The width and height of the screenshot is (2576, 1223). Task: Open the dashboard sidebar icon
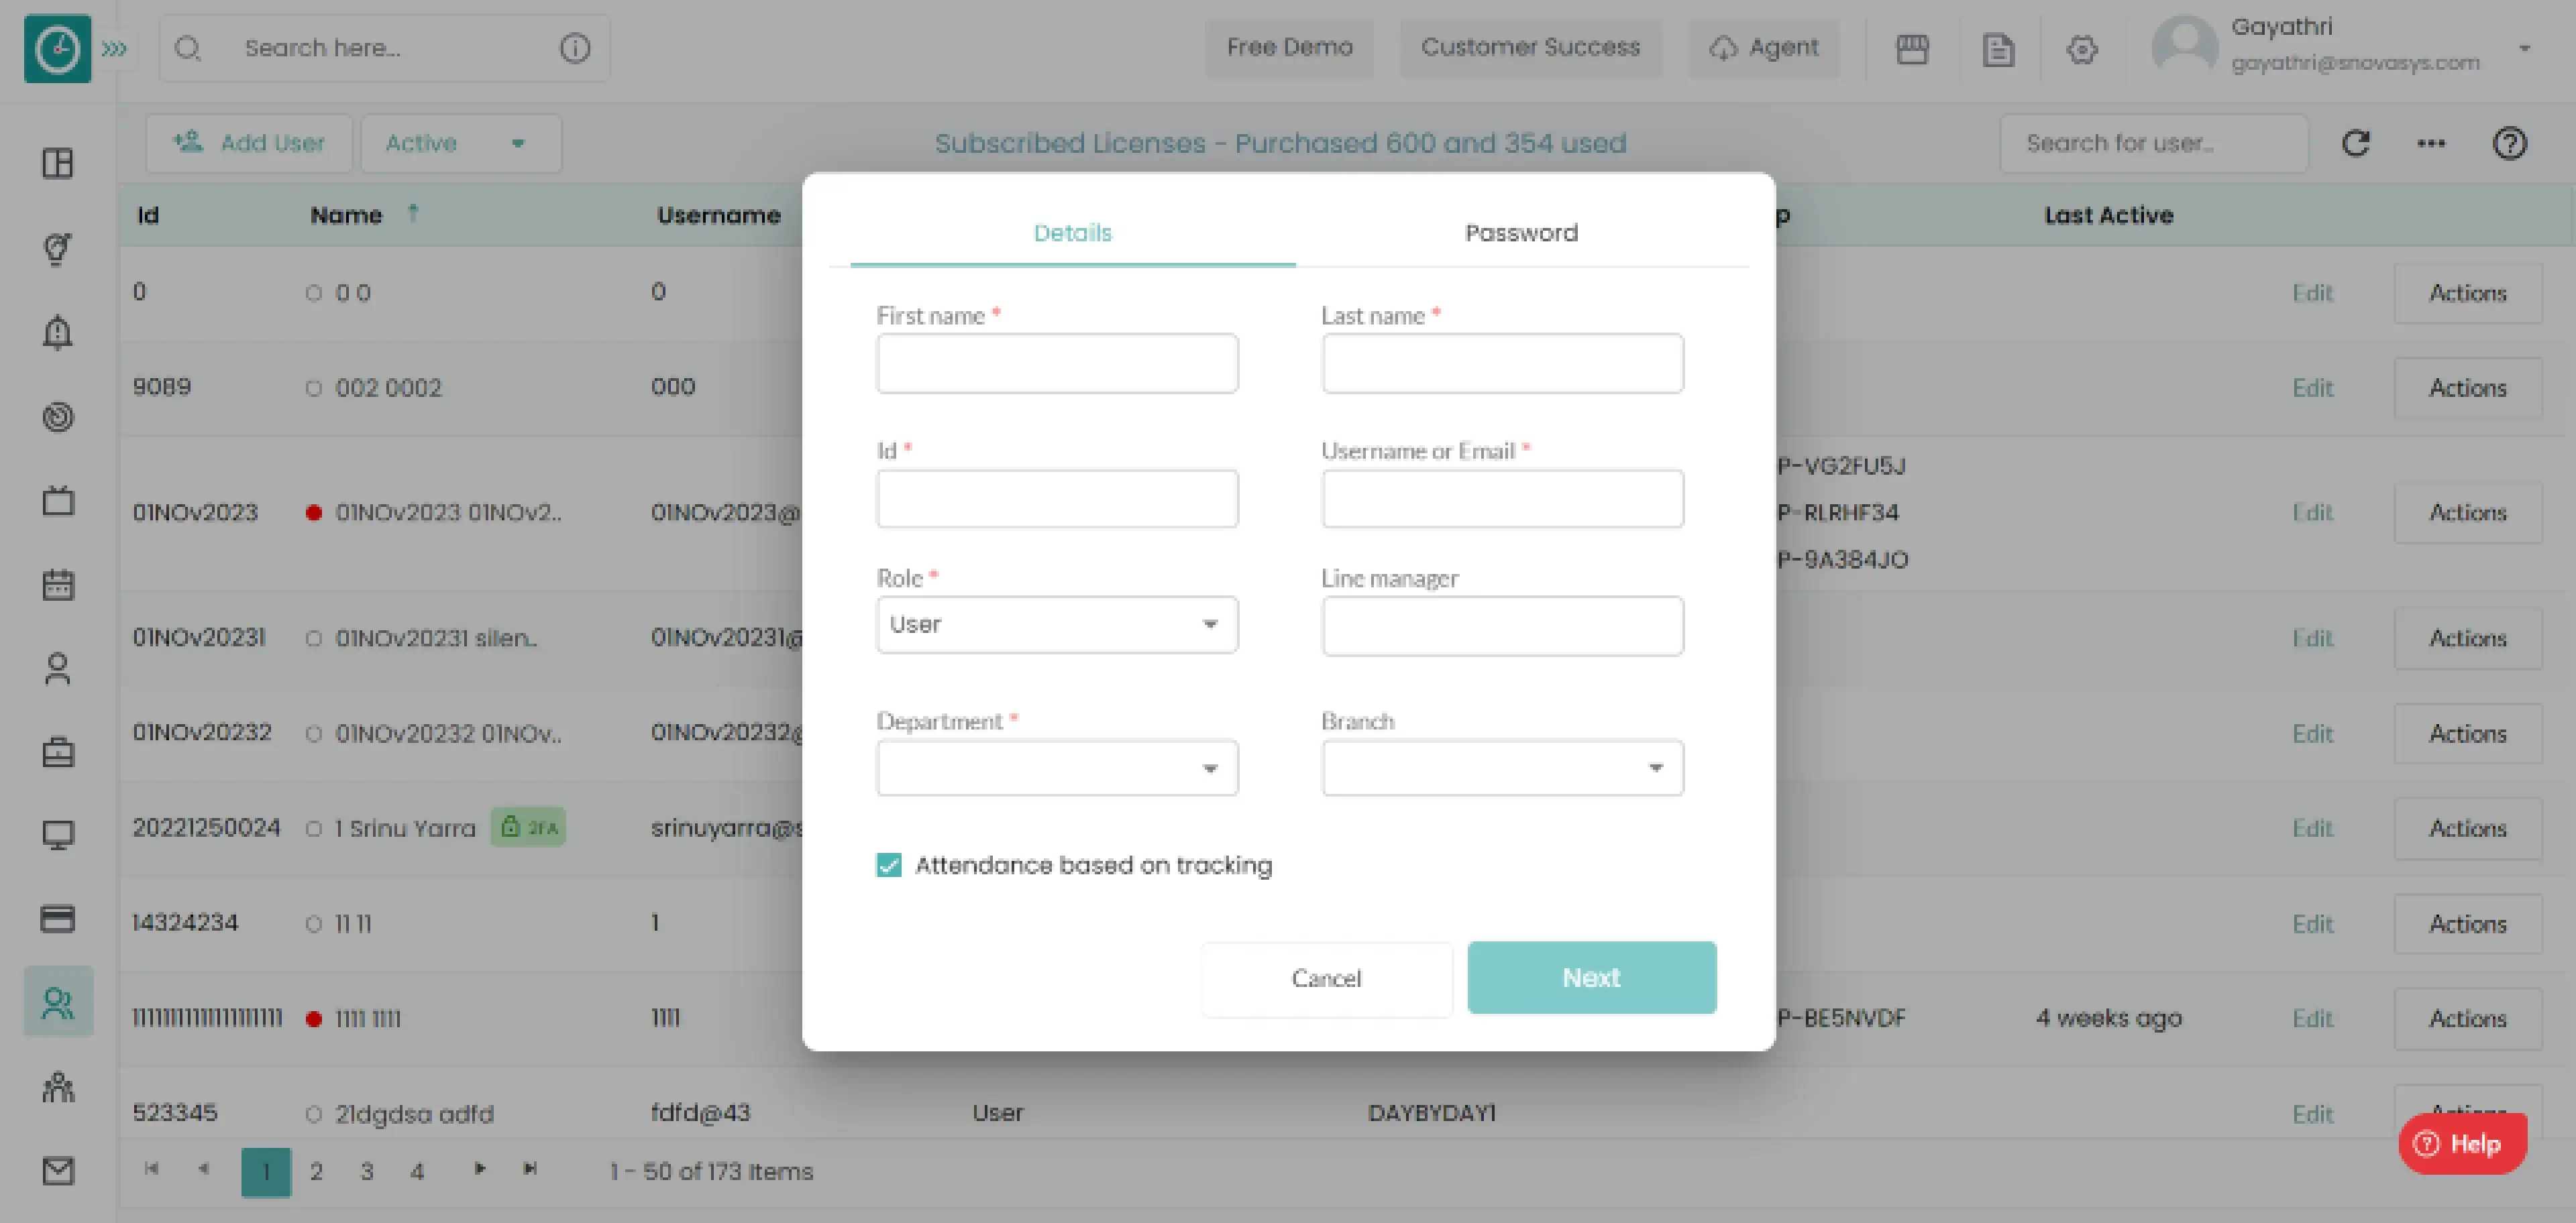pos(58,163)
